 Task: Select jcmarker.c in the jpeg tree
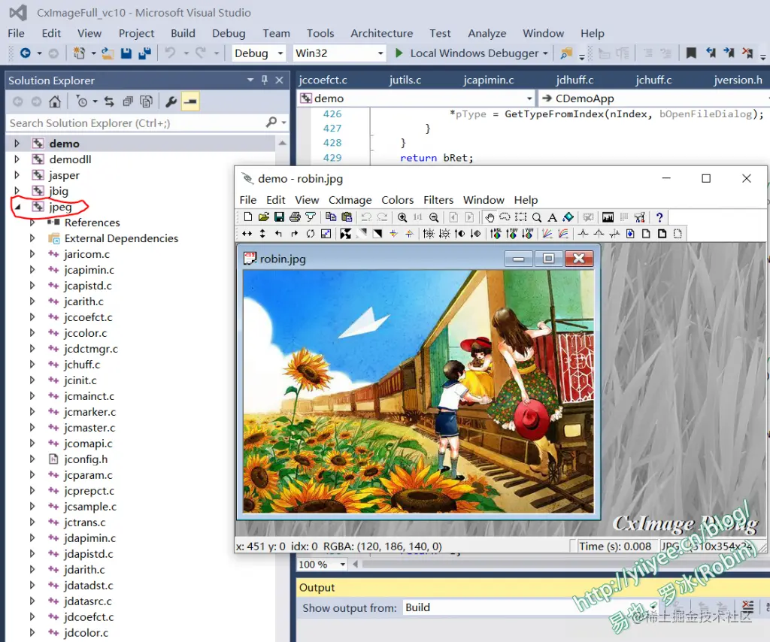click(x=90, y=412)
